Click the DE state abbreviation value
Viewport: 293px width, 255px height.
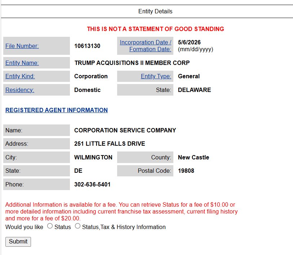pyautogui.click(x=78, y=171)
